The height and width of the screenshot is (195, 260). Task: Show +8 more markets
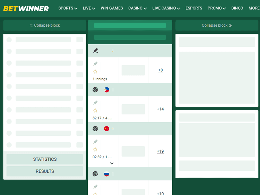tap(161, 70)
